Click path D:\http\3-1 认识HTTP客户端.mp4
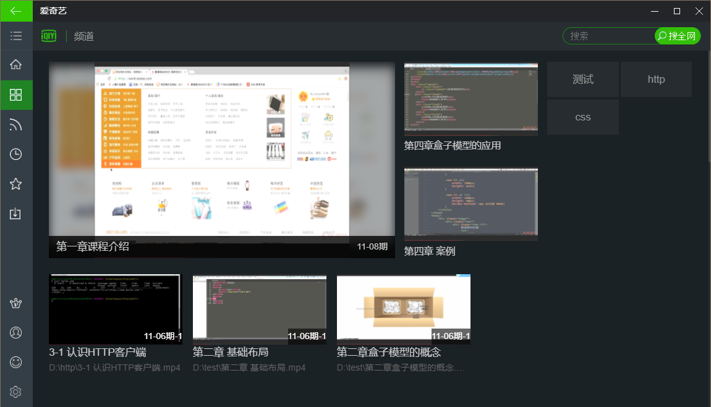The image size is (711, 407). (x=115, y=367)
